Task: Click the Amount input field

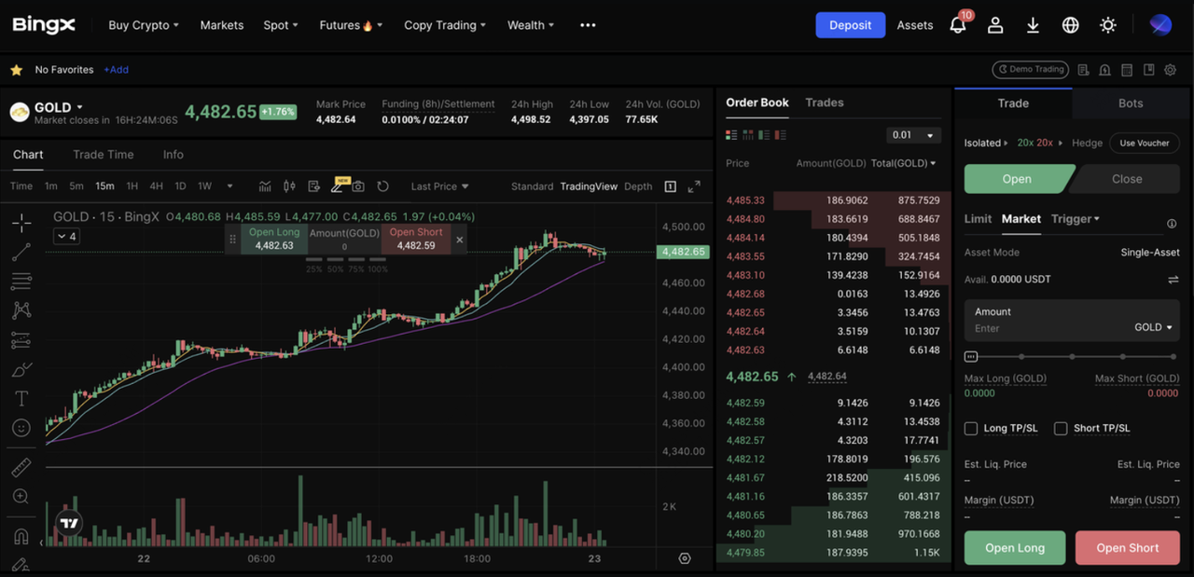Action: pos(1045,327)
